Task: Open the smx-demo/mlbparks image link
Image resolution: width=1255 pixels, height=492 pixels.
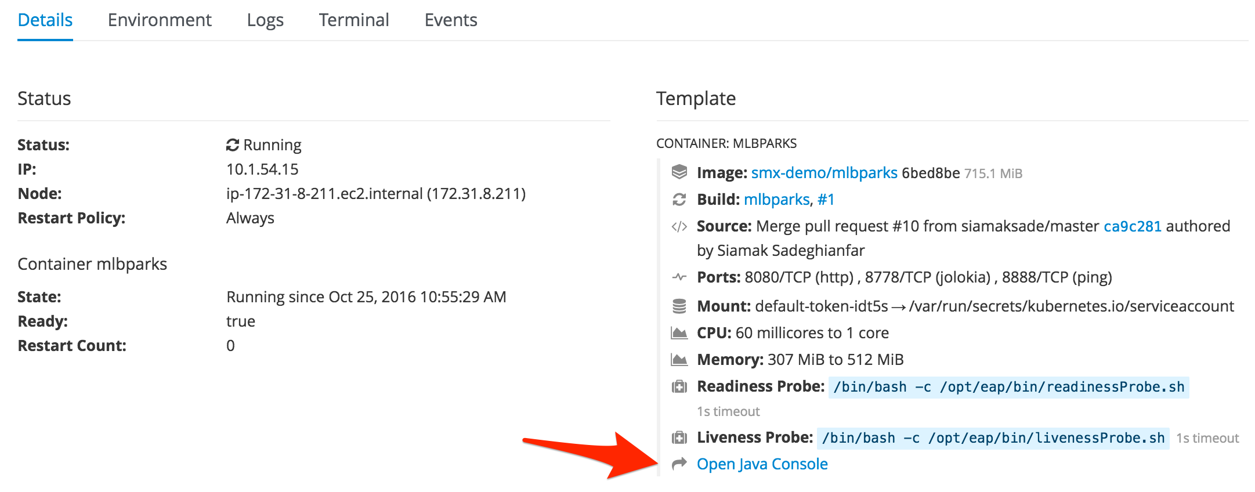Action: tap(824, 173)
